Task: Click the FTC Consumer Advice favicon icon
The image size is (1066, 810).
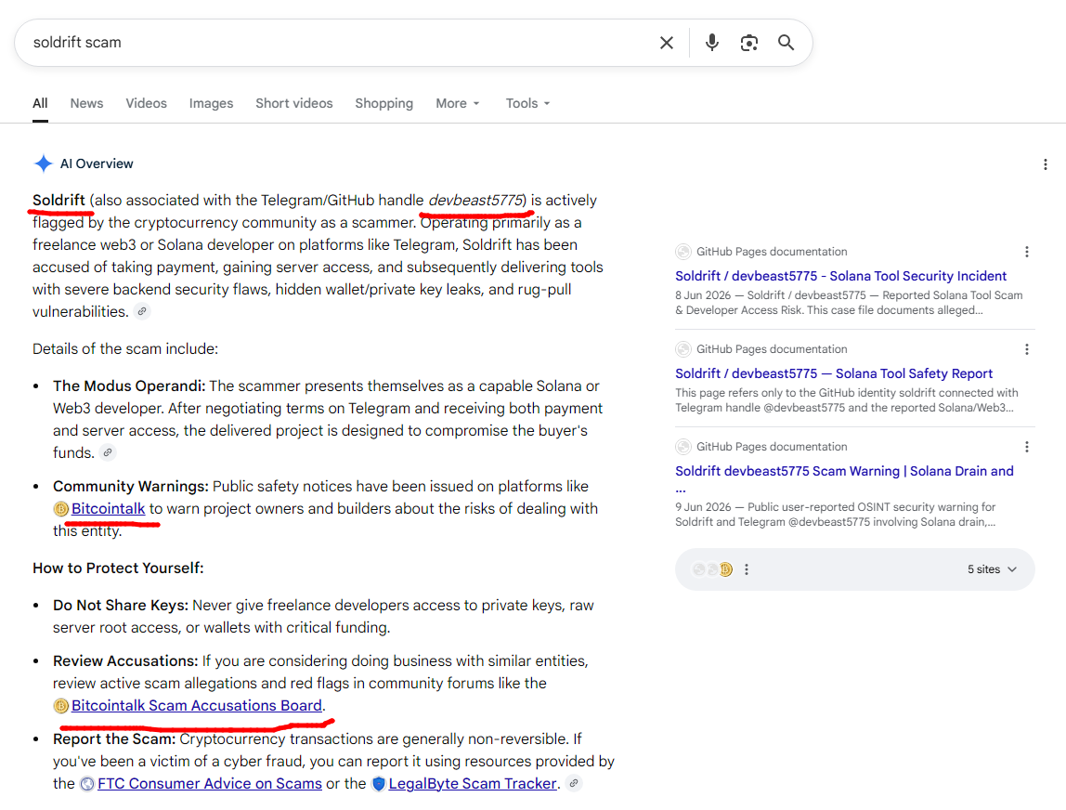Action: pyautogui.click(x=87, y=784)
